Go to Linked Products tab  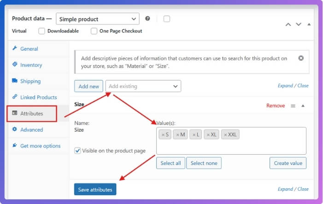click(x=39, y=97)
